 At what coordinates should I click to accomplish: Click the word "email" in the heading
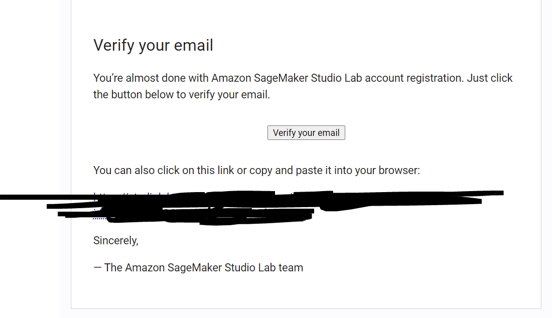tap(194, 45)
